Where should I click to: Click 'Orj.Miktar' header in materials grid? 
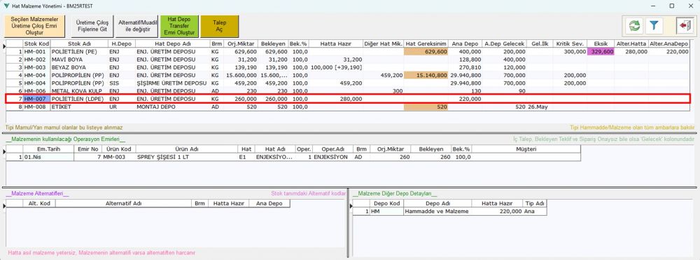pyautogui.click(x=241, y=43)
